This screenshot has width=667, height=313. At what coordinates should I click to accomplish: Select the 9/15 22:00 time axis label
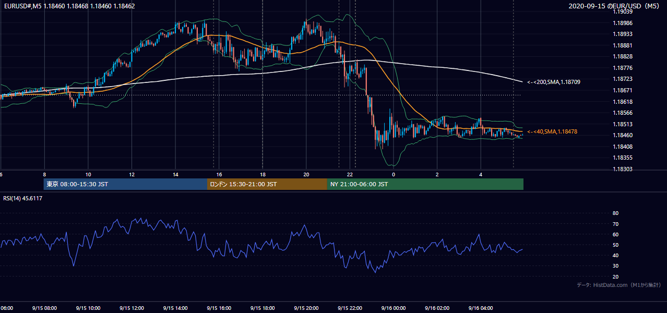(349, 308)
